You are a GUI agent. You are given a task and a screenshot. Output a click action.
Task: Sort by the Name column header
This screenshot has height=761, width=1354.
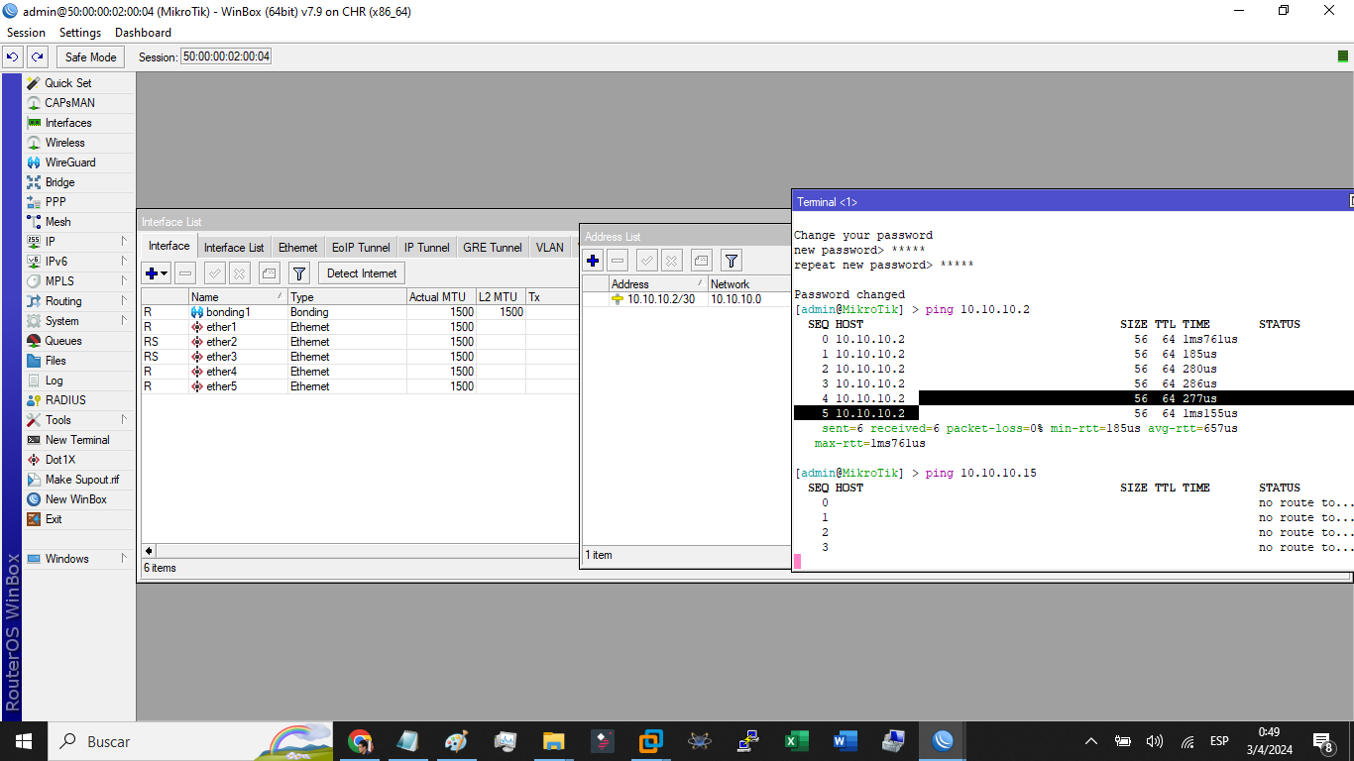pyautogui.click(x=237, y=297)
